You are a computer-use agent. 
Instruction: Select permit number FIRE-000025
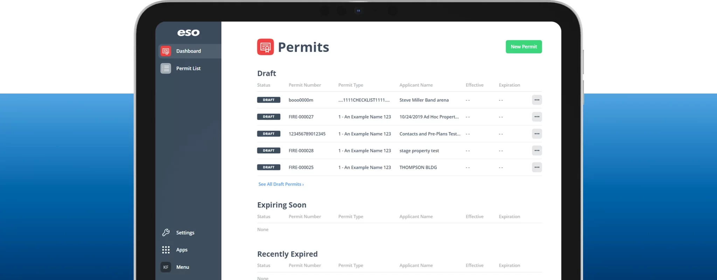(x=301, y=167)
